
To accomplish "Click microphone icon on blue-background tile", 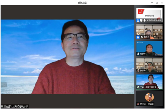I will click(x=138, y=54).
